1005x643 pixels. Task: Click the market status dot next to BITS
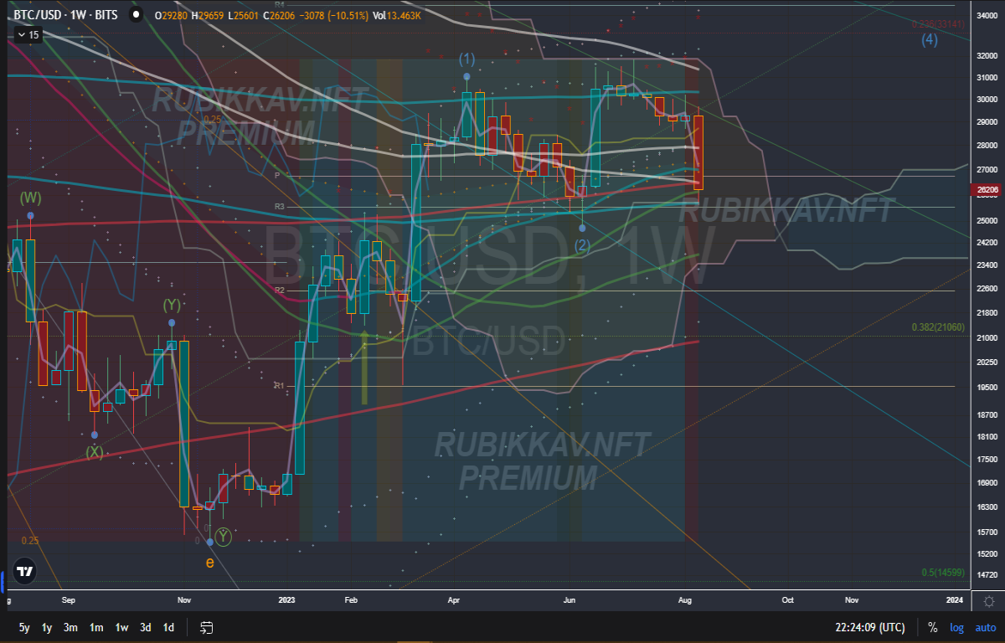tap(136, 14)
